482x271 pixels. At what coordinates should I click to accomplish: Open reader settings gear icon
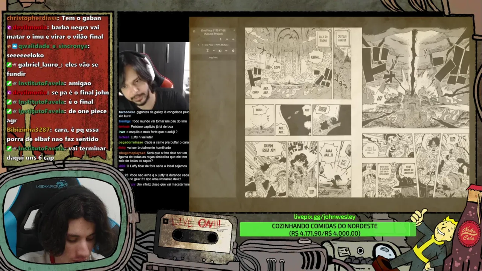click(233, 51)
